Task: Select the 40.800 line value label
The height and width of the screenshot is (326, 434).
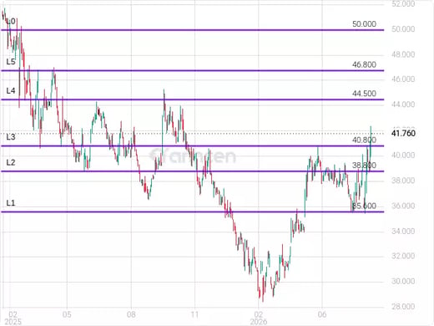Action: [x=364, y=140]
